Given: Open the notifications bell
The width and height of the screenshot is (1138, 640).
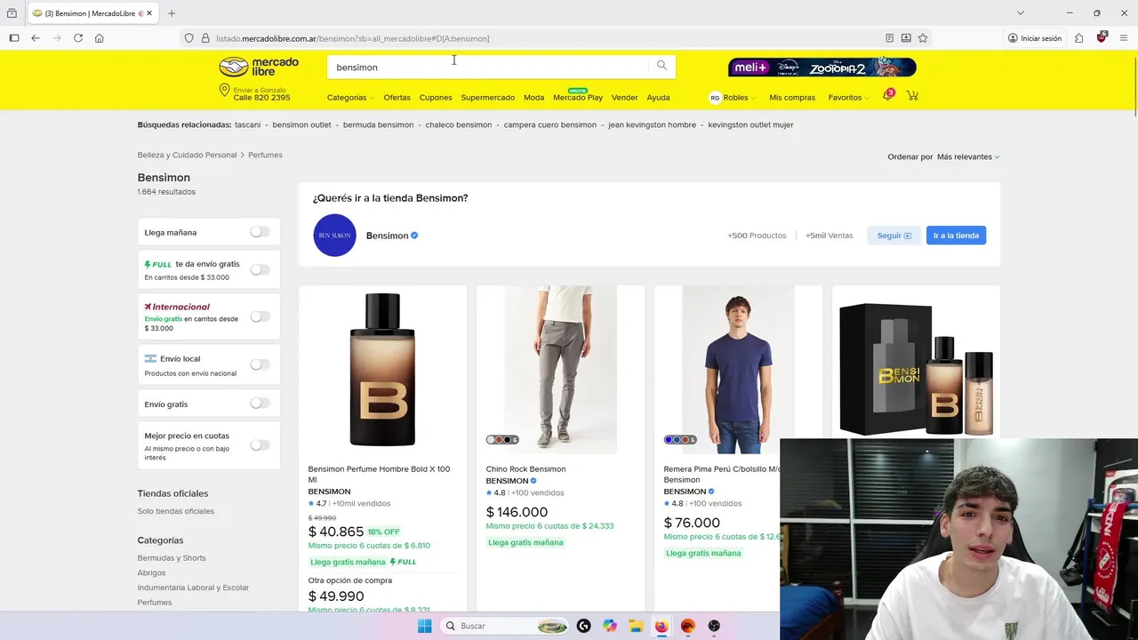Looking at the screenshot, I should [x=887, y=96].
